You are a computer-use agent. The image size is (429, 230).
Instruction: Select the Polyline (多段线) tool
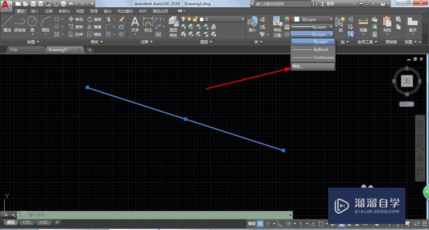click(x=20, y=24)
